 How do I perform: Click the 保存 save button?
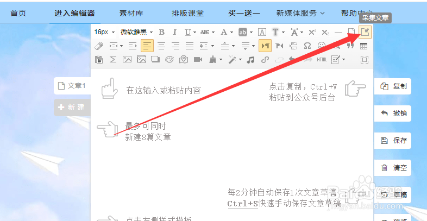(393, 141)
